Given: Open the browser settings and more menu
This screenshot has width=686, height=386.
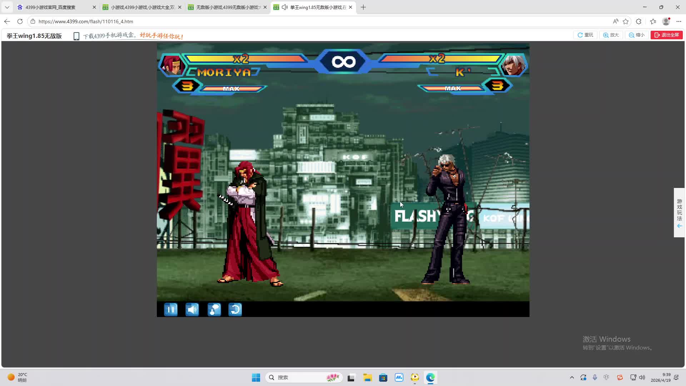Looking at the screenshot, I should tap(679, 21).
